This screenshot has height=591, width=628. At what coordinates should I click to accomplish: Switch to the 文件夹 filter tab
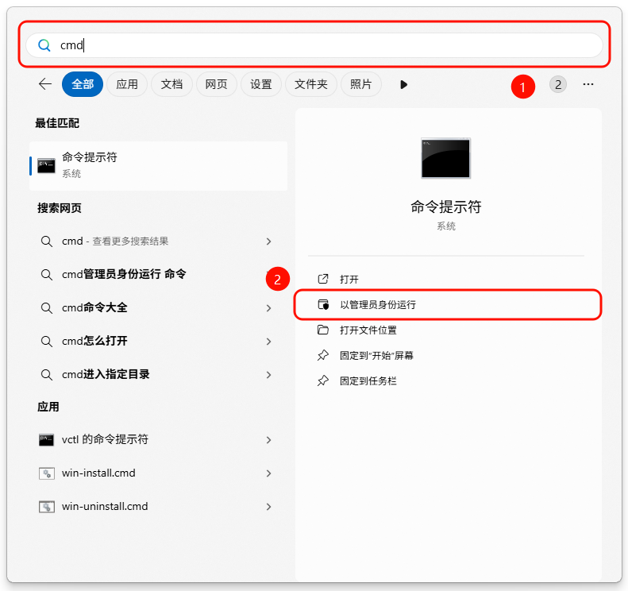(x=311, y=84)
